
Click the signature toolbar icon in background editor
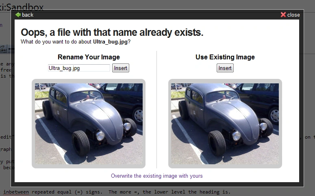tap(4, 49)
